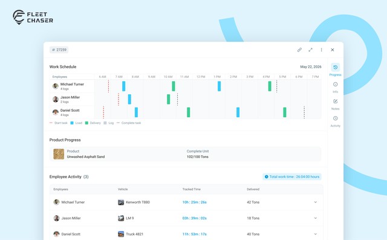
Task: Select Daniel Scott's Load marker near 2 PM
Action: tap(238, 112)
